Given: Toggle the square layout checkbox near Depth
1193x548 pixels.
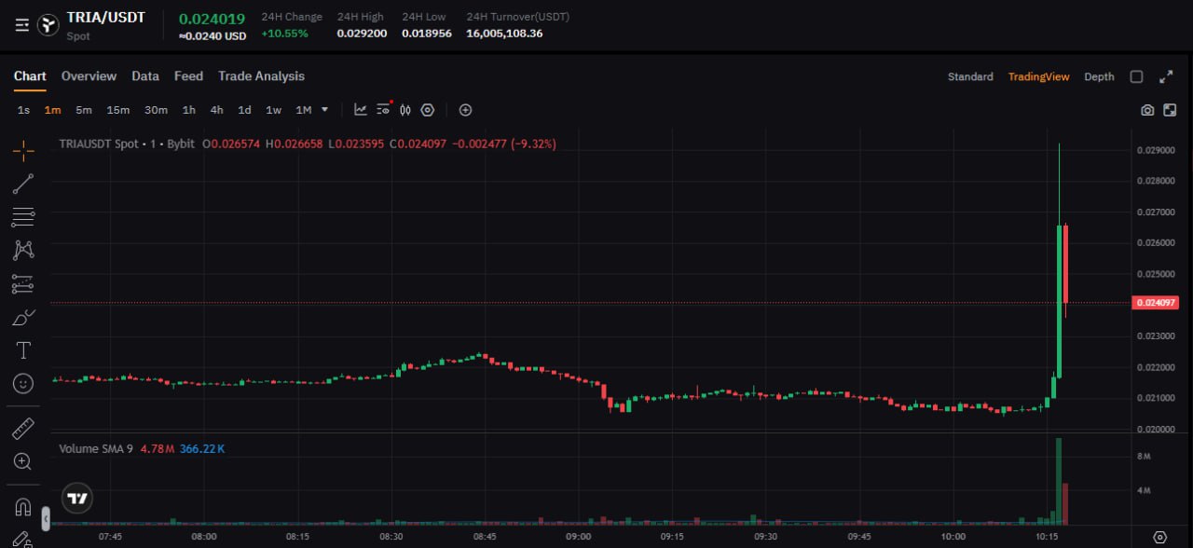Looking at the screenshot, I should [1136, 76].
